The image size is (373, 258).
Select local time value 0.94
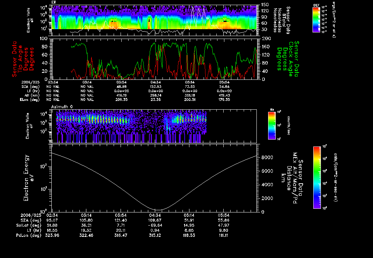[155, 230]
